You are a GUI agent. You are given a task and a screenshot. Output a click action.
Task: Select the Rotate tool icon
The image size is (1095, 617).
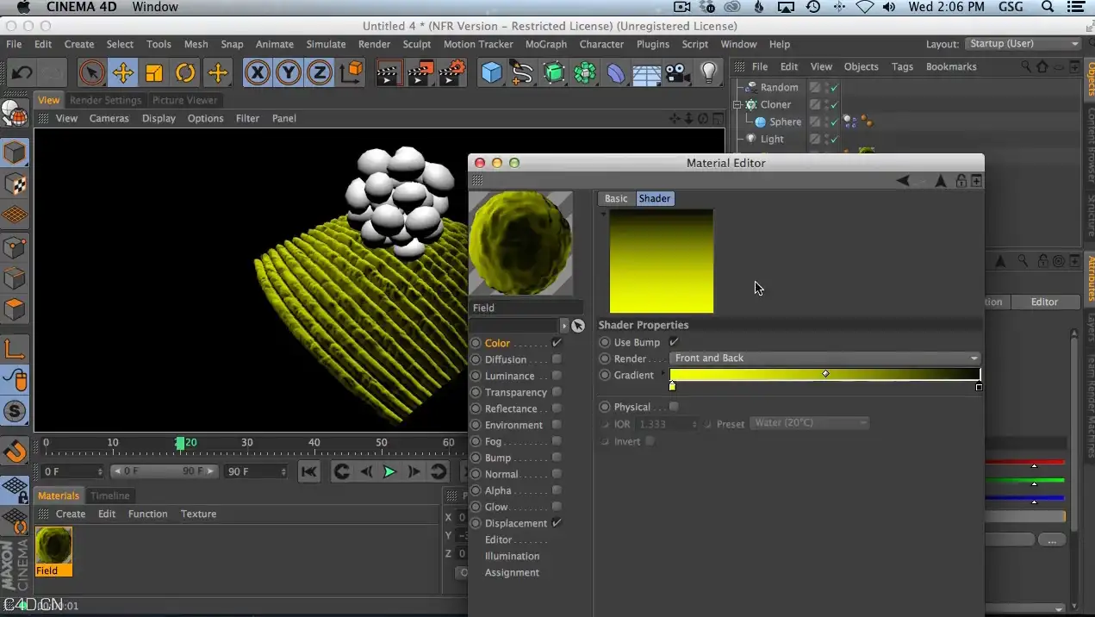pyautogui.click(x=185, y=73)
